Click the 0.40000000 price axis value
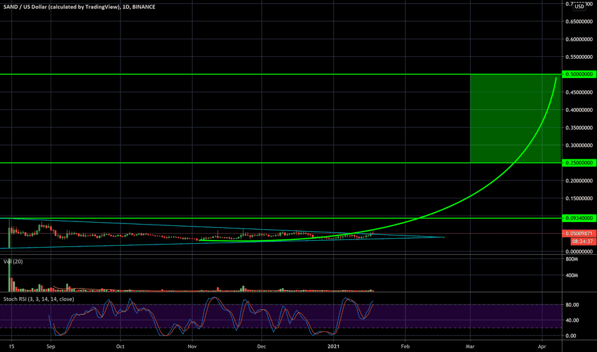This screenshot has width=597, height=352. coord(578,110)
